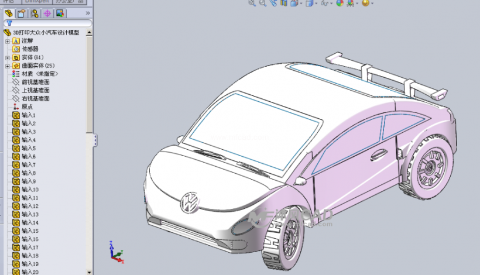Click the Hide/Show Items glasses icon
This screenshot has width=480, height=275.
[x=324, y=3]
